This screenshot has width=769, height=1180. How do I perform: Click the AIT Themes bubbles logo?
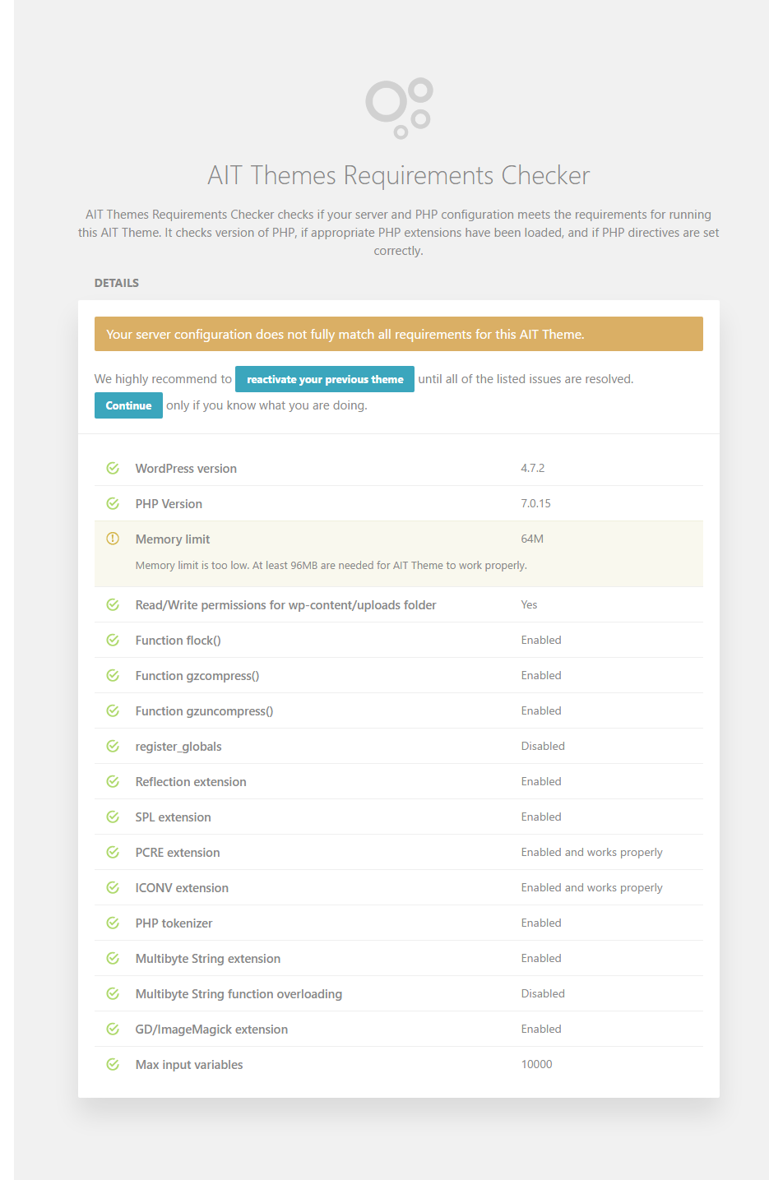tap(399, 109)
